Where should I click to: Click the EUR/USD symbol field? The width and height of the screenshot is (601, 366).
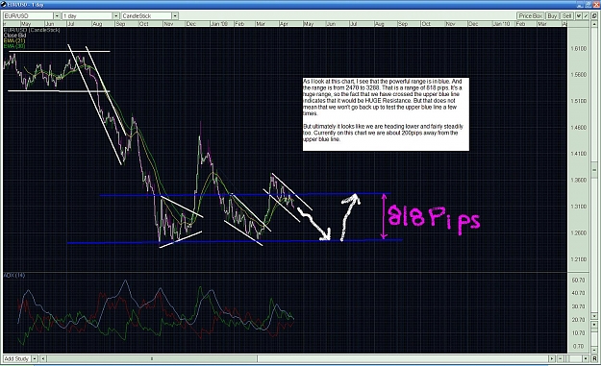[x=28, y=15]
